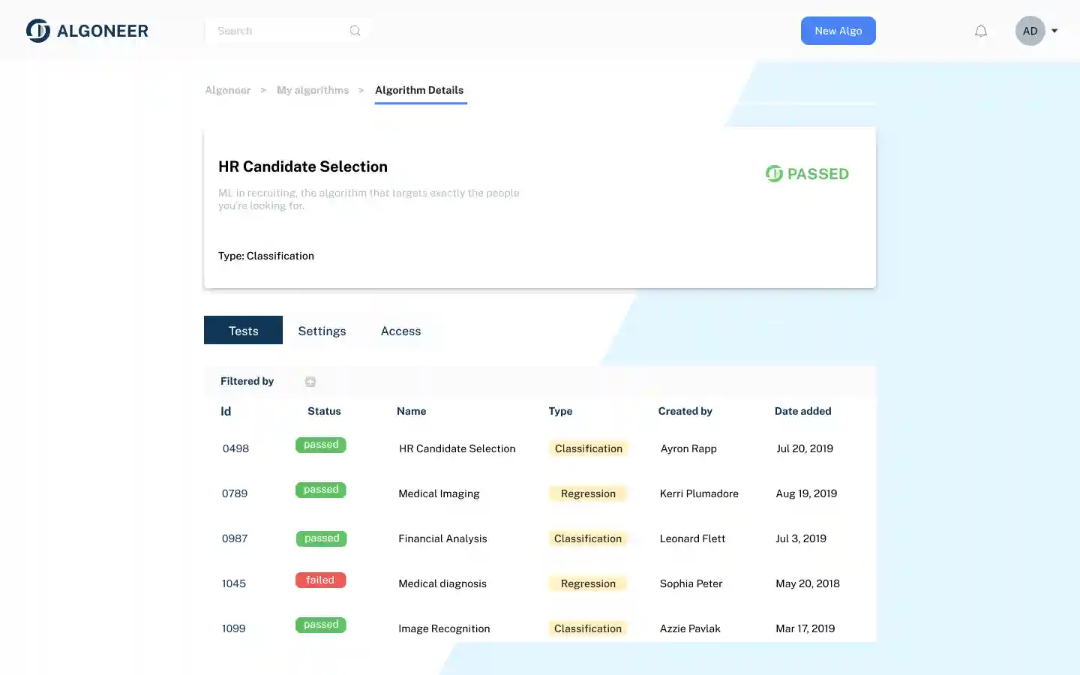Click the Algoneer logo icon

point(38,31)
